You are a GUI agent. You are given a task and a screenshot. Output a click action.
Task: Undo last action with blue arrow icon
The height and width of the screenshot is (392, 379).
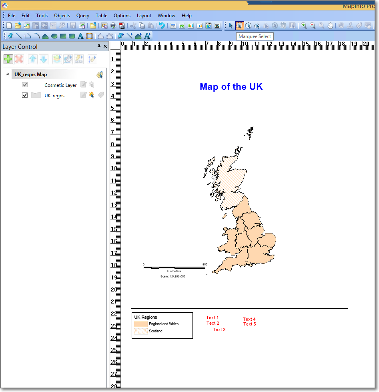[x=162, y=26]
